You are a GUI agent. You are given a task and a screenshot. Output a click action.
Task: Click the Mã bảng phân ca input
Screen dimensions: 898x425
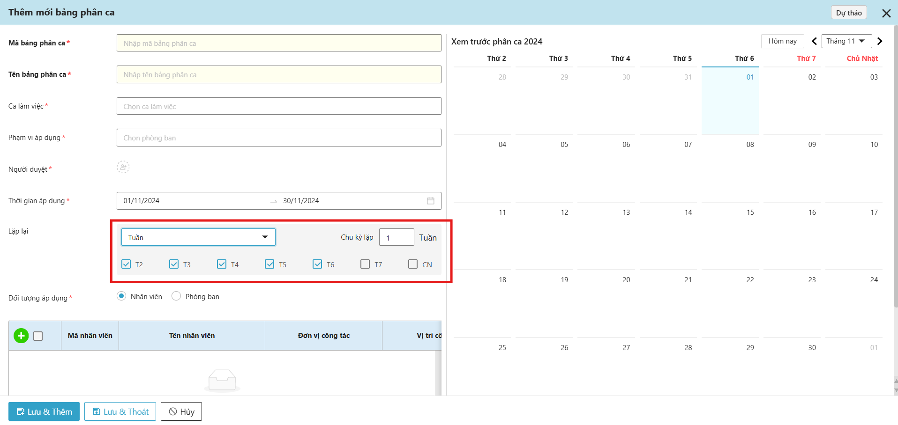pos(279,43)
